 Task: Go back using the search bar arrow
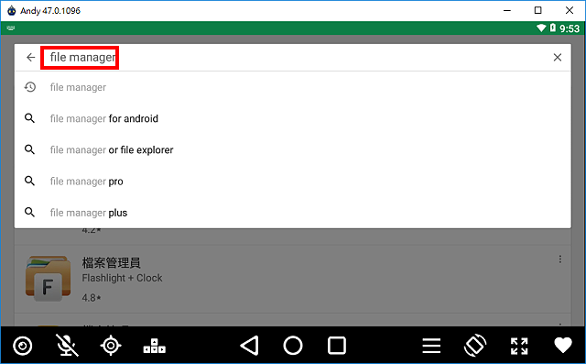30,57
